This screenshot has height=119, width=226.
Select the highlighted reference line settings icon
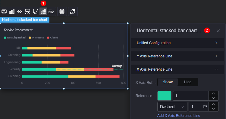(x=43, y=11)
